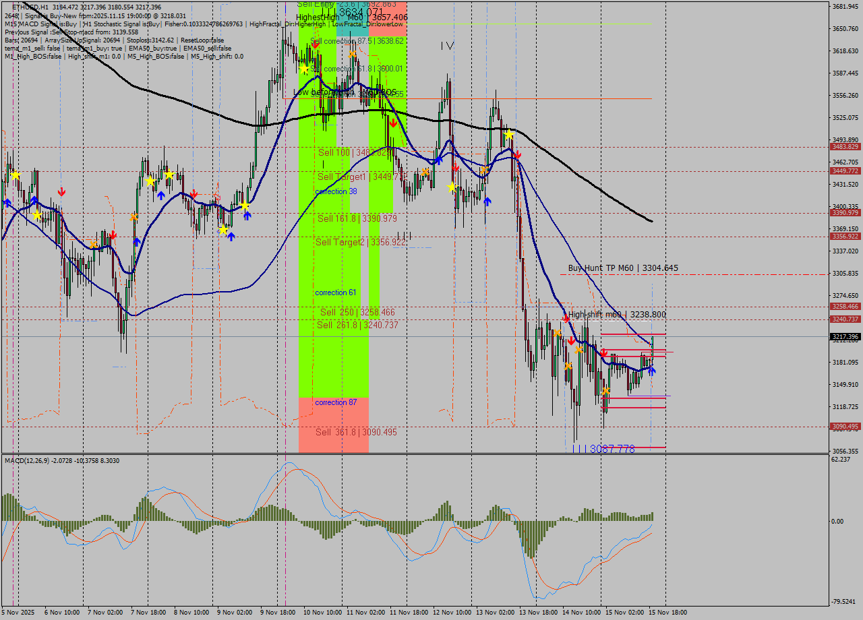Click the blue buy arrow at chart bottom right

[652, 371]
